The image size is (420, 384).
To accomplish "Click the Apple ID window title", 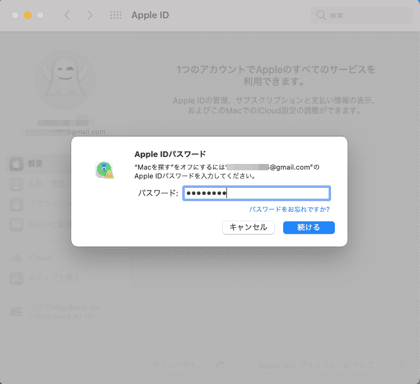I will point(150,15).
